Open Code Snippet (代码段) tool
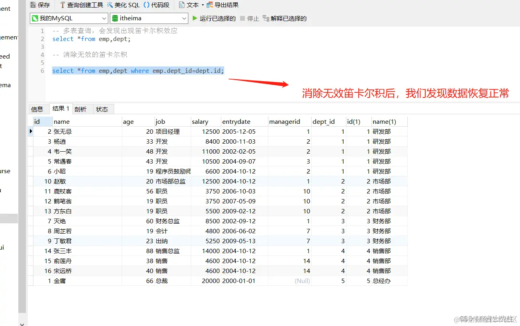 click(156, 5)
